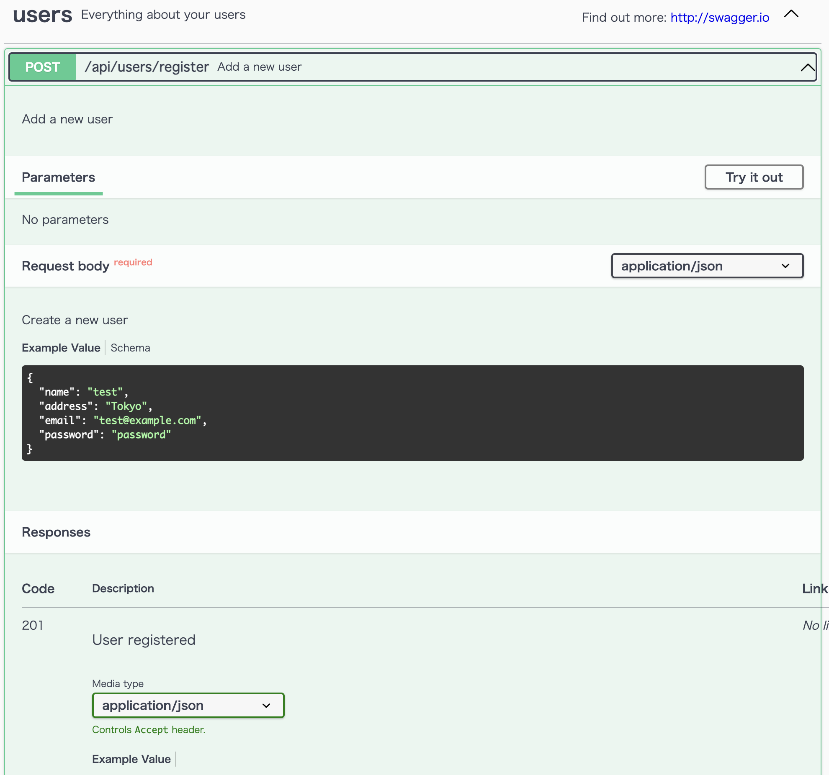829x775 pixels.
Task: Open the response Media type dropdown
Action: click(188, 705)
